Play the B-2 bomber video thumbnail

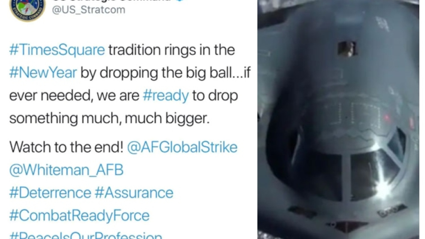point(338,119)
